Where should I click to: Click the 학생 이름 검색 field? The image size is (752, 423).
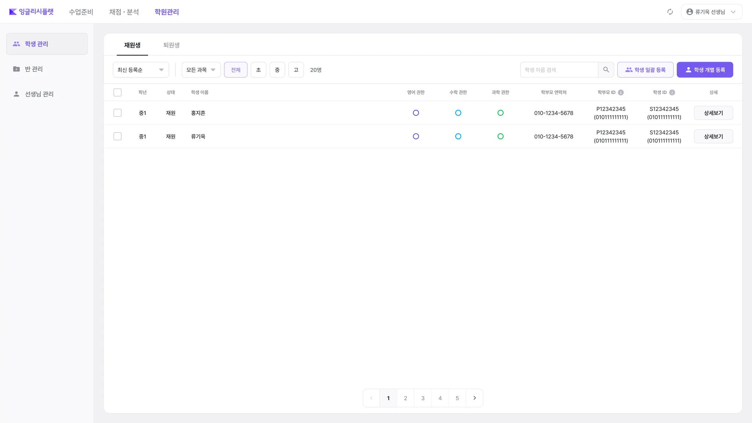559,70
